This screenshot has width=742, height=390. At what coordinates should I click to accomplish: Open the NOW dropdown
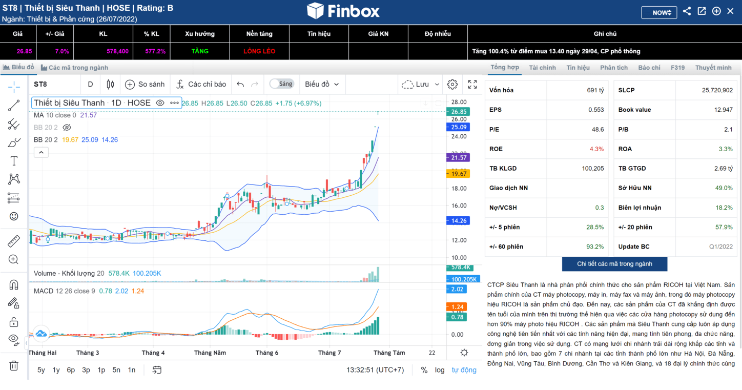(x=659, y=12)
